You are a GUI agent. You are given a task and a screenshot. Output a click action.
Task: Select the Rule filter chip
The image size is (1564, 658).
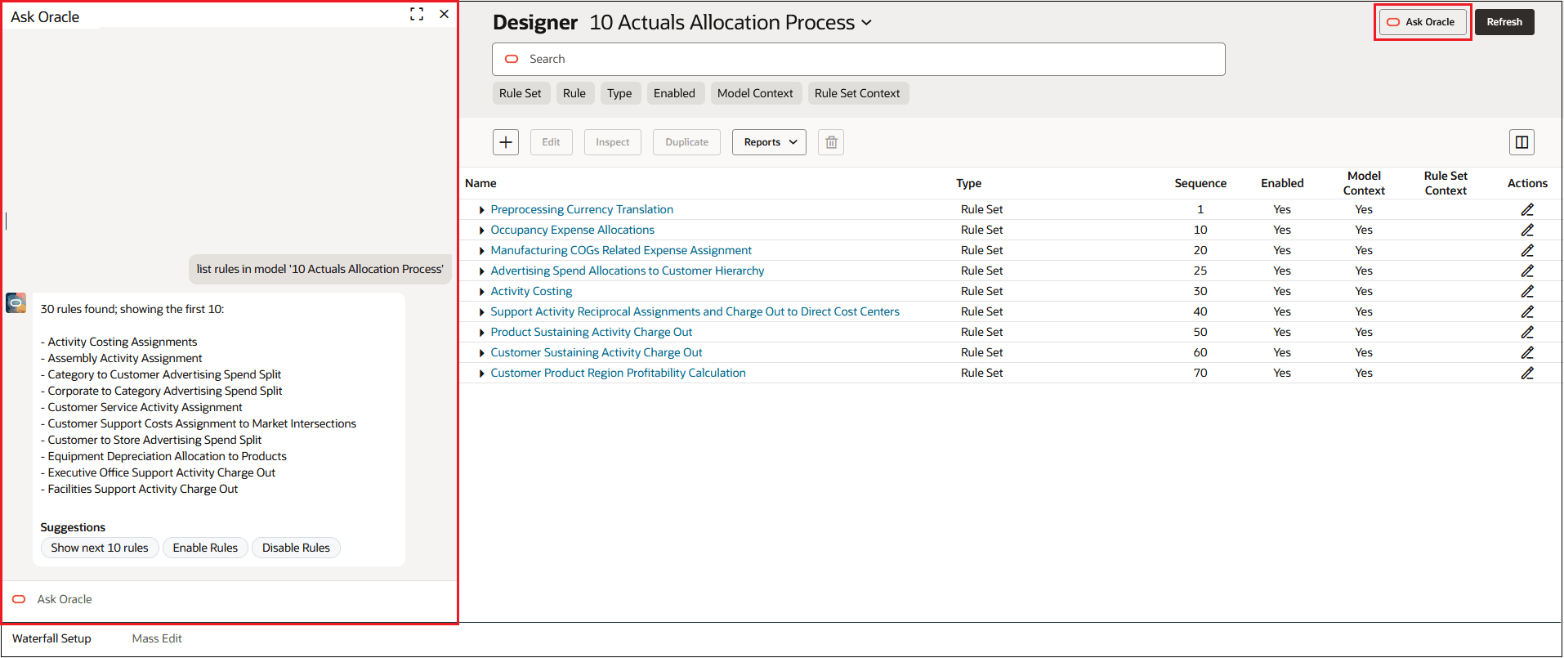point(574,93)
